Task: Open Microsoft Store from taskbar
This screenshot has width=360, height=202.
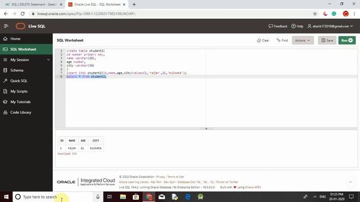Action: coord(136,197)
